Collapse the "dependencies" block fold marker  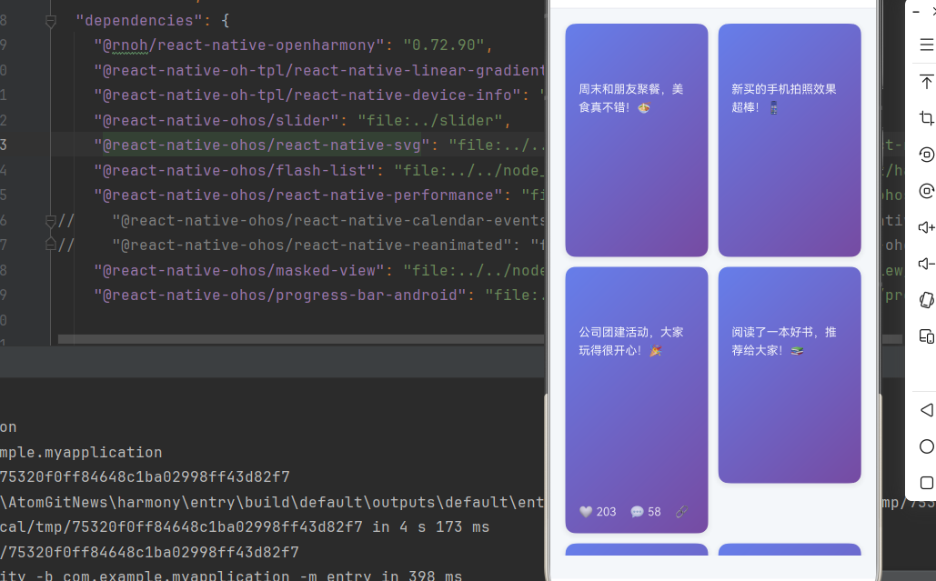(51, 22)
